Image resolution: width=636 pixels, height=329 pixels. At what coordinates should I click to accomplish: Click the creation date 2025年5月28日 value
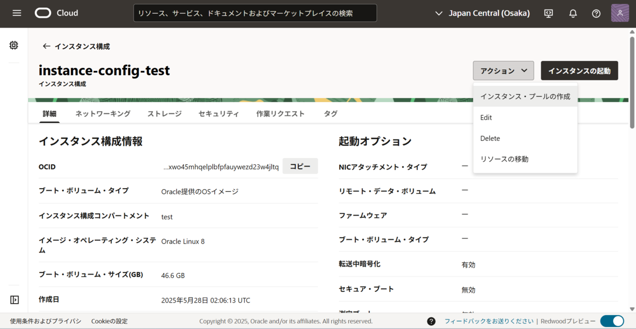click(x=206, y=300)
